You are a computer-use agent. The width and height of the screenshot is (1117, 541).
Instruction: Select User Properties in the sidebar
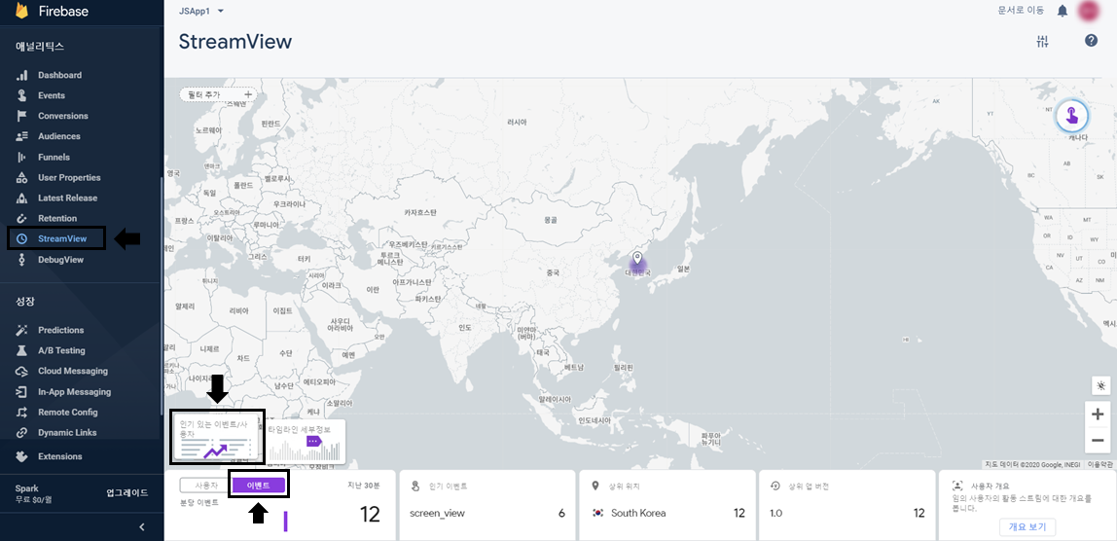click(69, 177)
